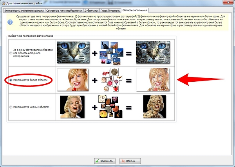This screenshot has width=235, height=167.
Task: Click the blue info icon in the yellow banner
Action: coord(10,22)
